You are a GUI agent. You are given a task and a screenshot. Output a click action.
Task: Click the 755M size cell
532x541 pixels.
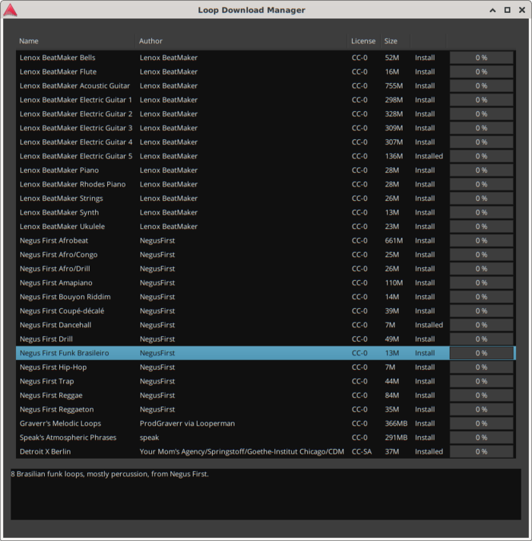pyautogui.click(x=394, y=86)
